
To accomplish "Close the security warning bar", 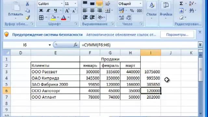I will tap(200, 32).
